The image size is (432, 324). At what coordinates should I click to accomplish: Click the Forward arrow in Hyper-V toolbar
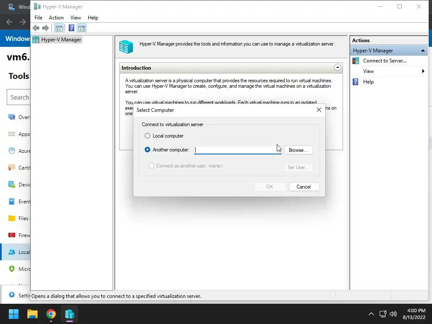coord(46,28)
